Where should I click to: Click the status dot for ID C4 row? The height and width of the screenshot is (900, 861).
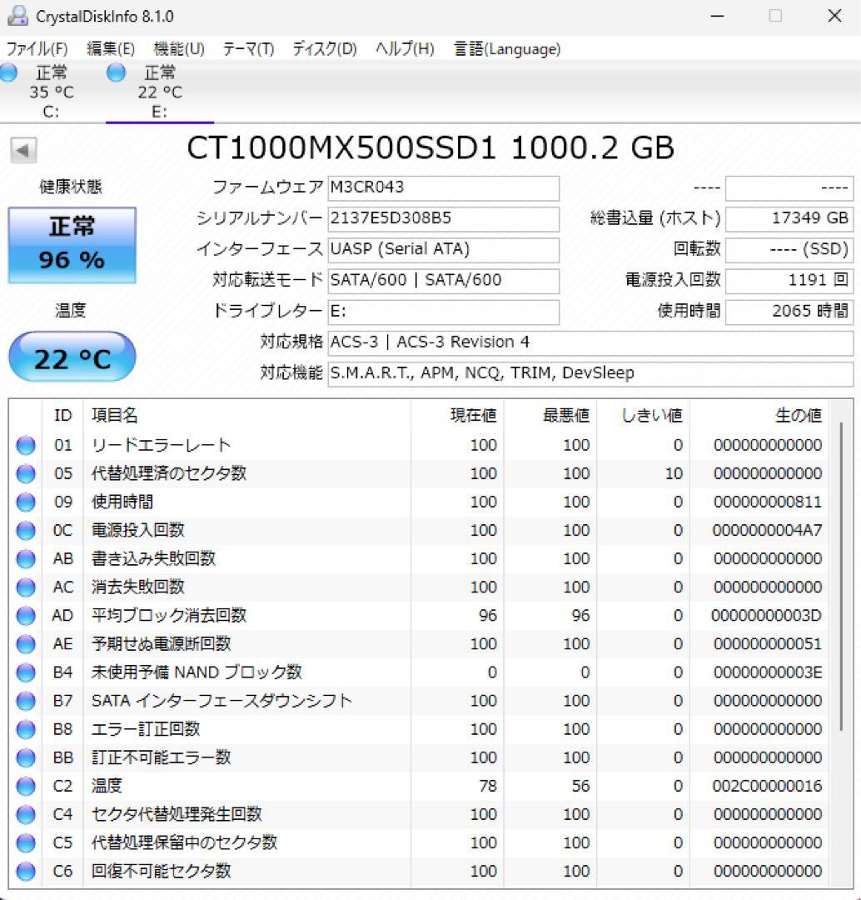pyautogui.click(x=26, y=814)
